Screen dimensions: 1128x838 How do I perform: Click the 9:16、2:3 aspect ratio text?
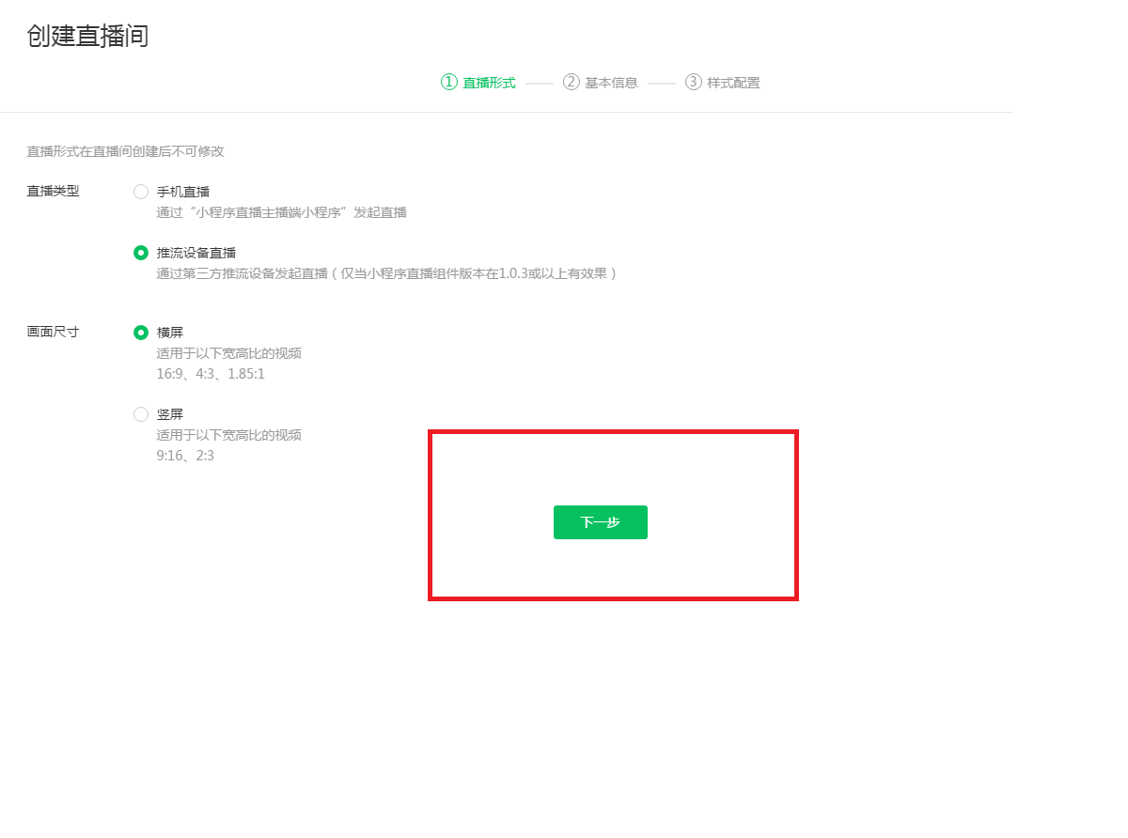pyautogui.click(x=185, y=456)
